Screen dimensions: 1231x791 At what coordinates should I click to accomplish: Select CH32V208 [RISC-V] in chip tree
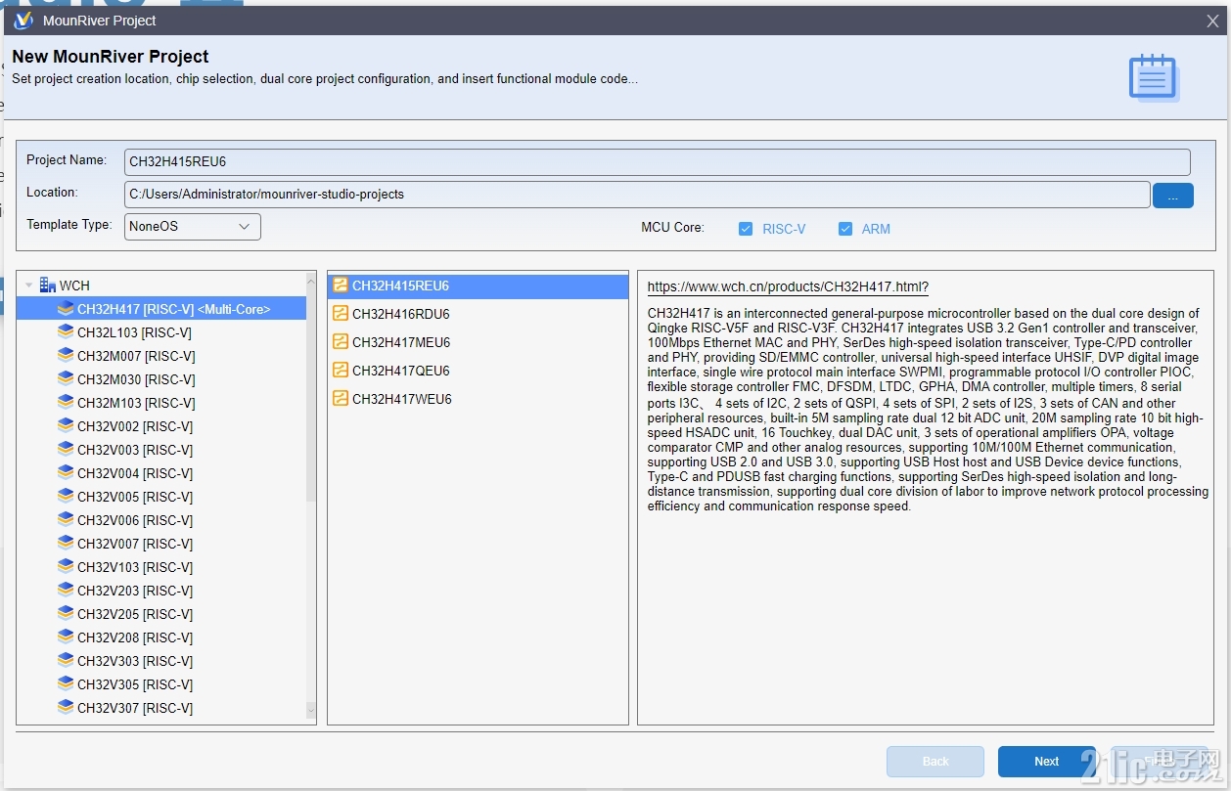pos(135,637)
